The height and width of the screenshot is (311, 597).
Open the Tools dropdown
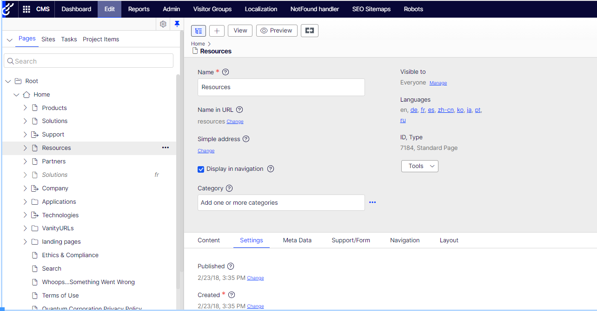point(419,166)
